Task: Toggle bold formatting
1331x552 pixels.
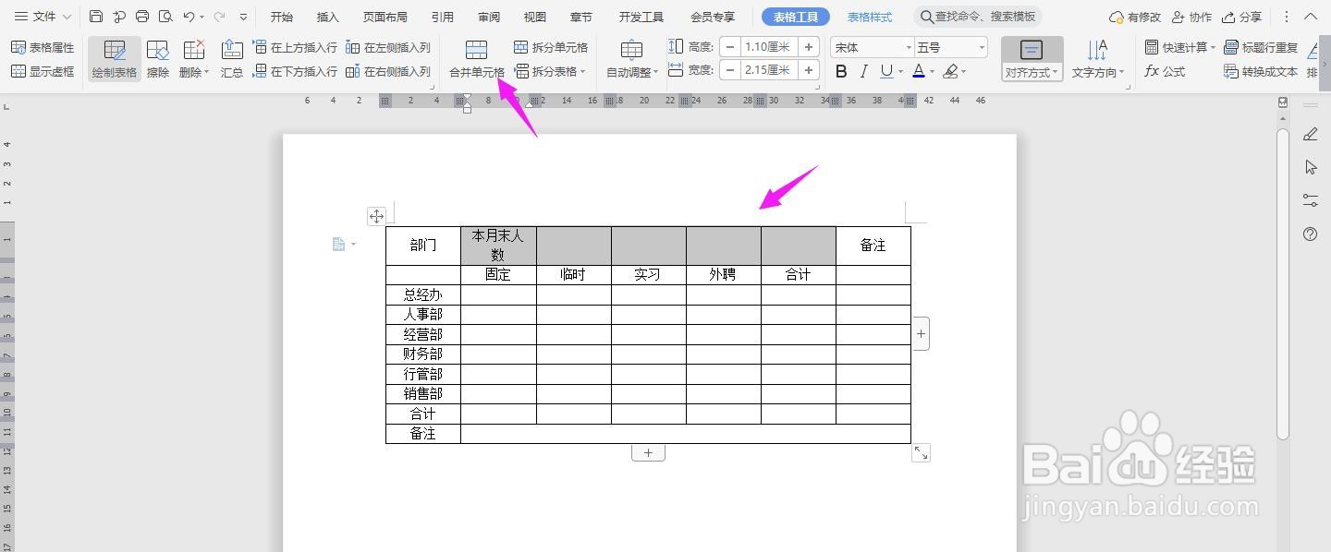Action: pos(840,70)
